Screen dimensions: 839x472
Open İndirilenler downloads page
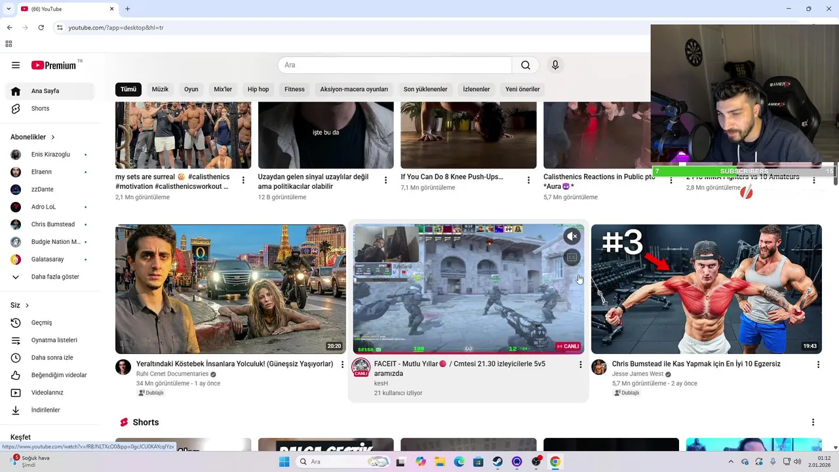click(x=50, y=410)
